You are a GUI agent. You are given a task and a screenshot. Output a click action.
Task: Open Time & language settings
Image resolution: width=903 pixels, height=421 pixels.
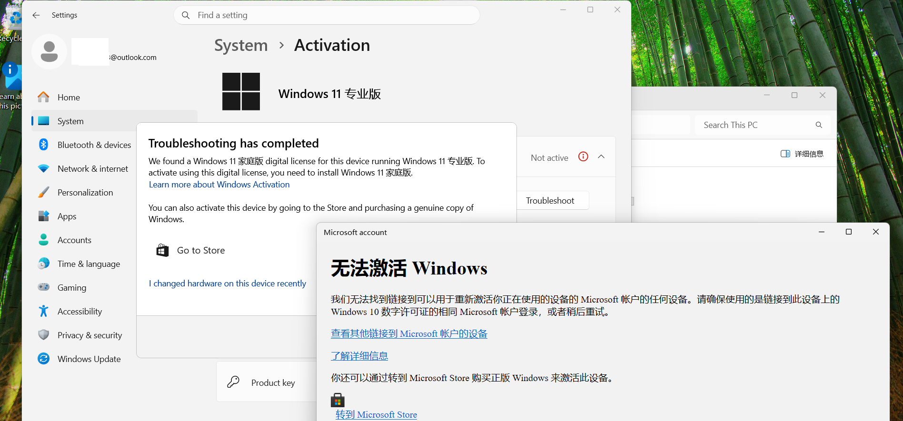(85, 264)
